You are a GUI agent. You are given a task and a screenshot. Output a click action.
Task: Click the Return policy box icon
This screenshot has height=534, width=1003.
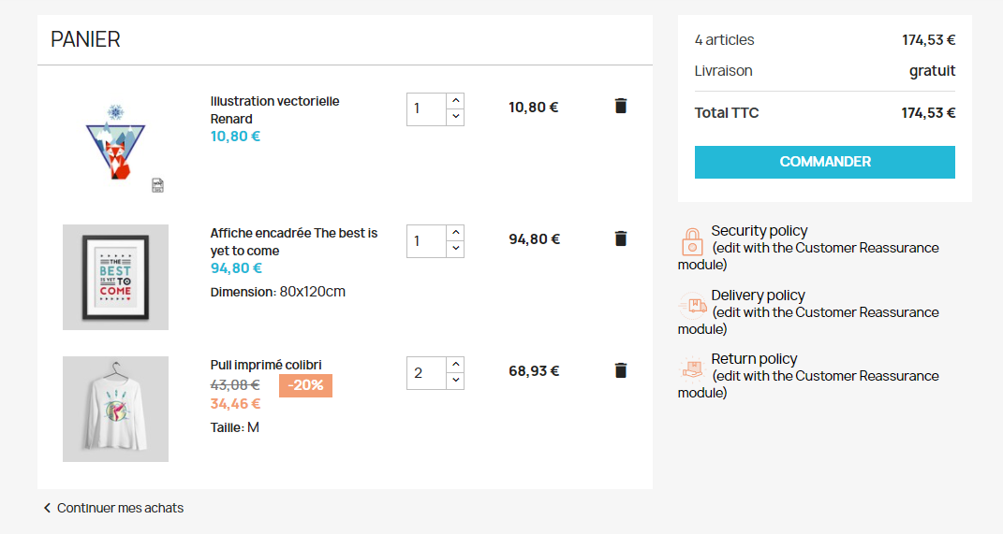692,368
